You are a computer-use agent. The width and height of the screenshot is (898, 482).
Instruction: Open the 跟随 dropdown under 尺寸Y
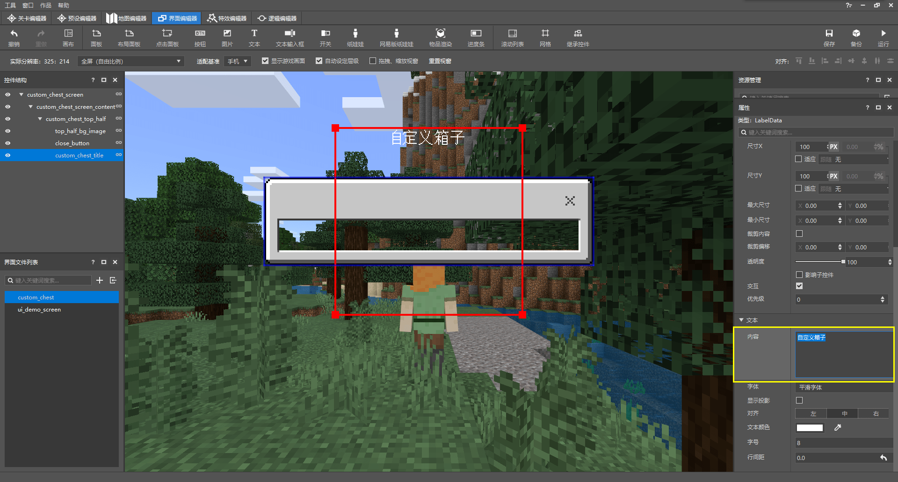pos(855,189)
